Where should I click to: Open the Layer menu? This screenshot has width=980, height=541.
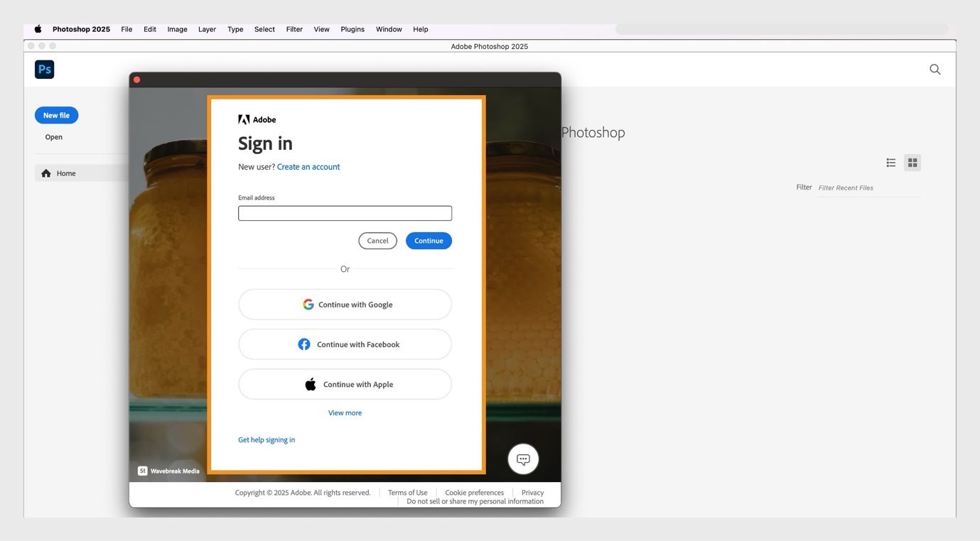click(x=206, y=29)
